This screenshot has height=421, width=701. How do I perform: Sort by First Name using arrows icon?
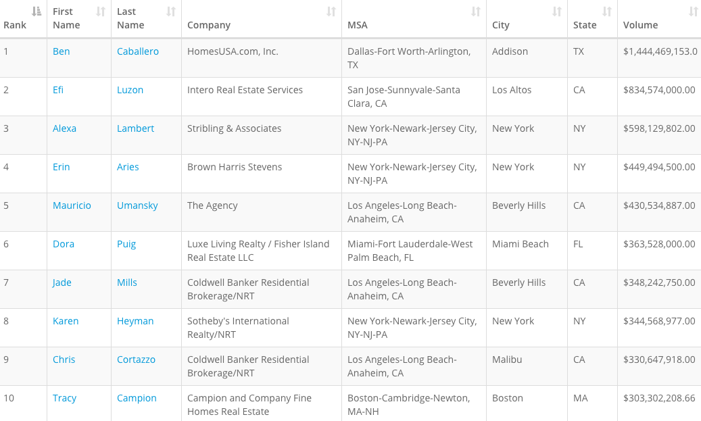(x=101, y=11)
